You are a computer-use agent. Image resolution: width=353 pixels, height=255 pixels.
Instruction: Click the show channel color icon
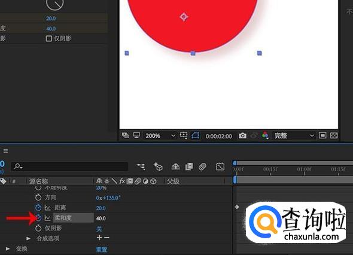click(x=265, y=136)
